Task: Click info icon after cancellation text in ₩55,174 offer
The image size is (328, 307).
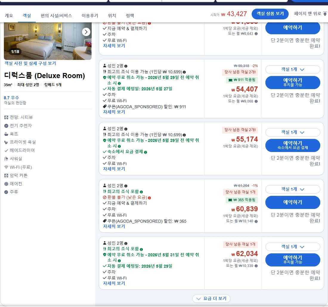Action: click(119, 146)
